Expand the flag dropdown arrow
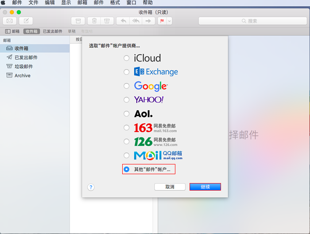The height and width of the screenshot is (234, 310). (x=169, y=21)
